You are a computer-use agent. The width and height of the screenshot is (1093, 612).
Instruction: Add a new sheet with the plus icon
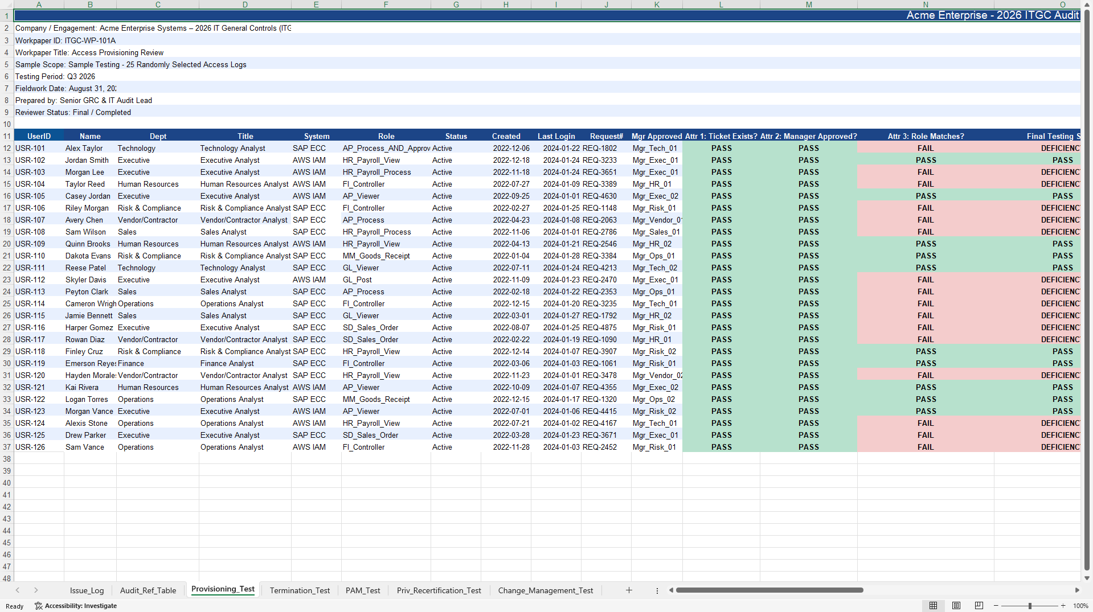(x=629, y=590)
